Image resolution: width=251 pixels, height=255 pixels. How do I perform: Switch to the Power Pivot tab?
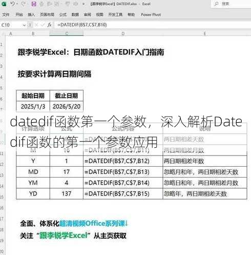pos(151,15)
